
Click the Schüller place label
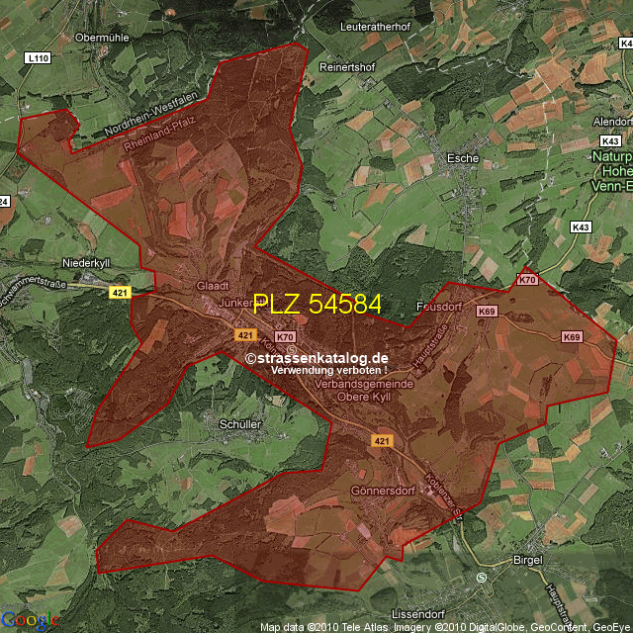237,423
